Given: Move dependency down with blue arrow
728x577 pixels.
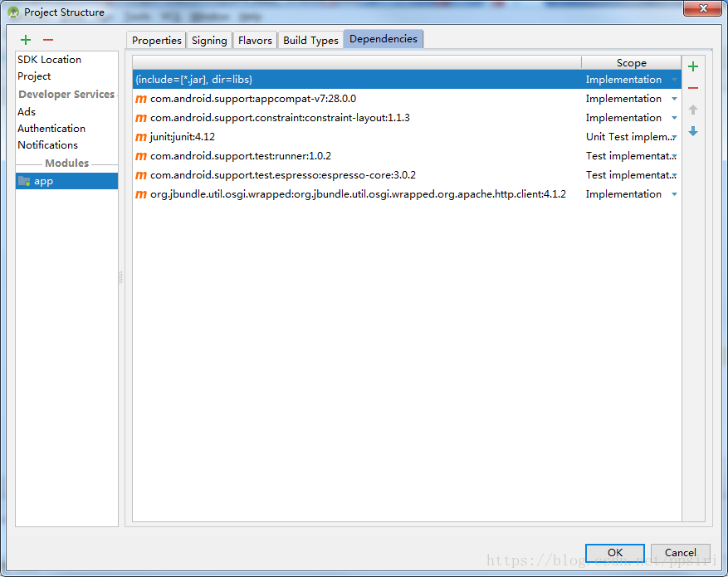Looking at the screenshot, I should pyautogui.click(x=692, y=131).
